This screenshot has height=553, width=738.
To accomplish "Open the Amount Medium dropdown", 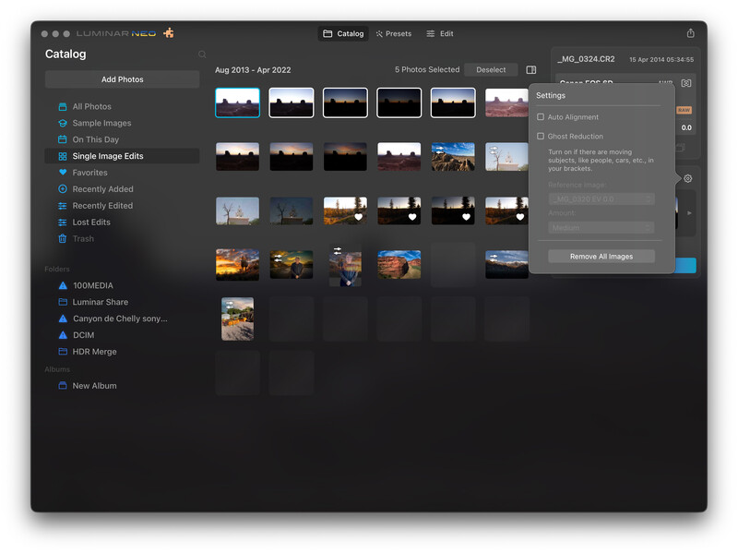I will click(x=601, y=228).
